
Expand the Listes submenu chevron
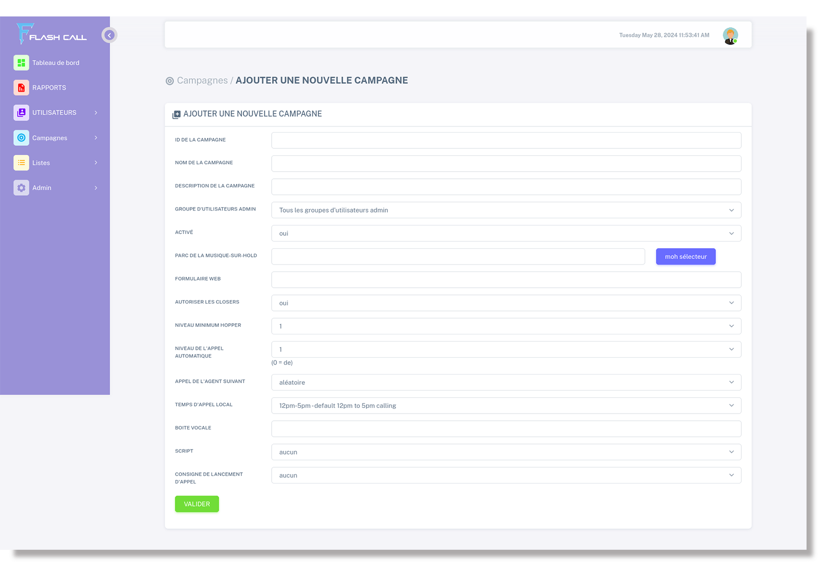(96, 163)
